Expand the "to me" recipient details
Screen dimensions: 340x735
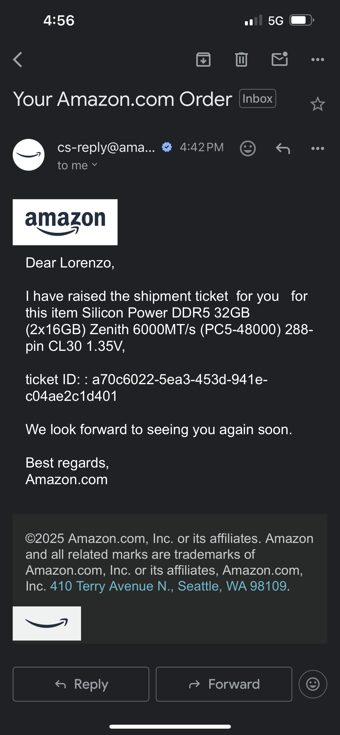tap(77, 165)
